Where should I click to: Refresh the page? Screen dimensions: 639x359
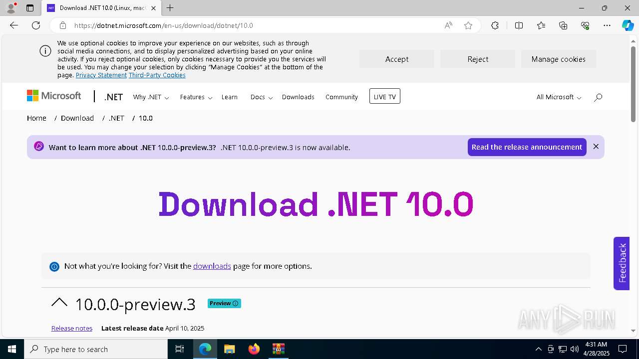click(x=36, y=25)
